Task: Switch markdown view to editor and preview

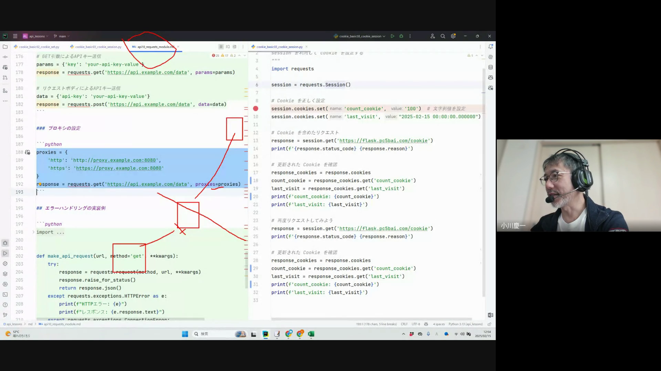Action: pyautogui.click(x=228, y=47)
